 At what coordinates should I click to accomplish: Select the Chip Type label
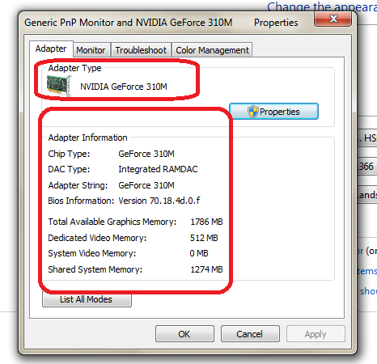point(69,154)
